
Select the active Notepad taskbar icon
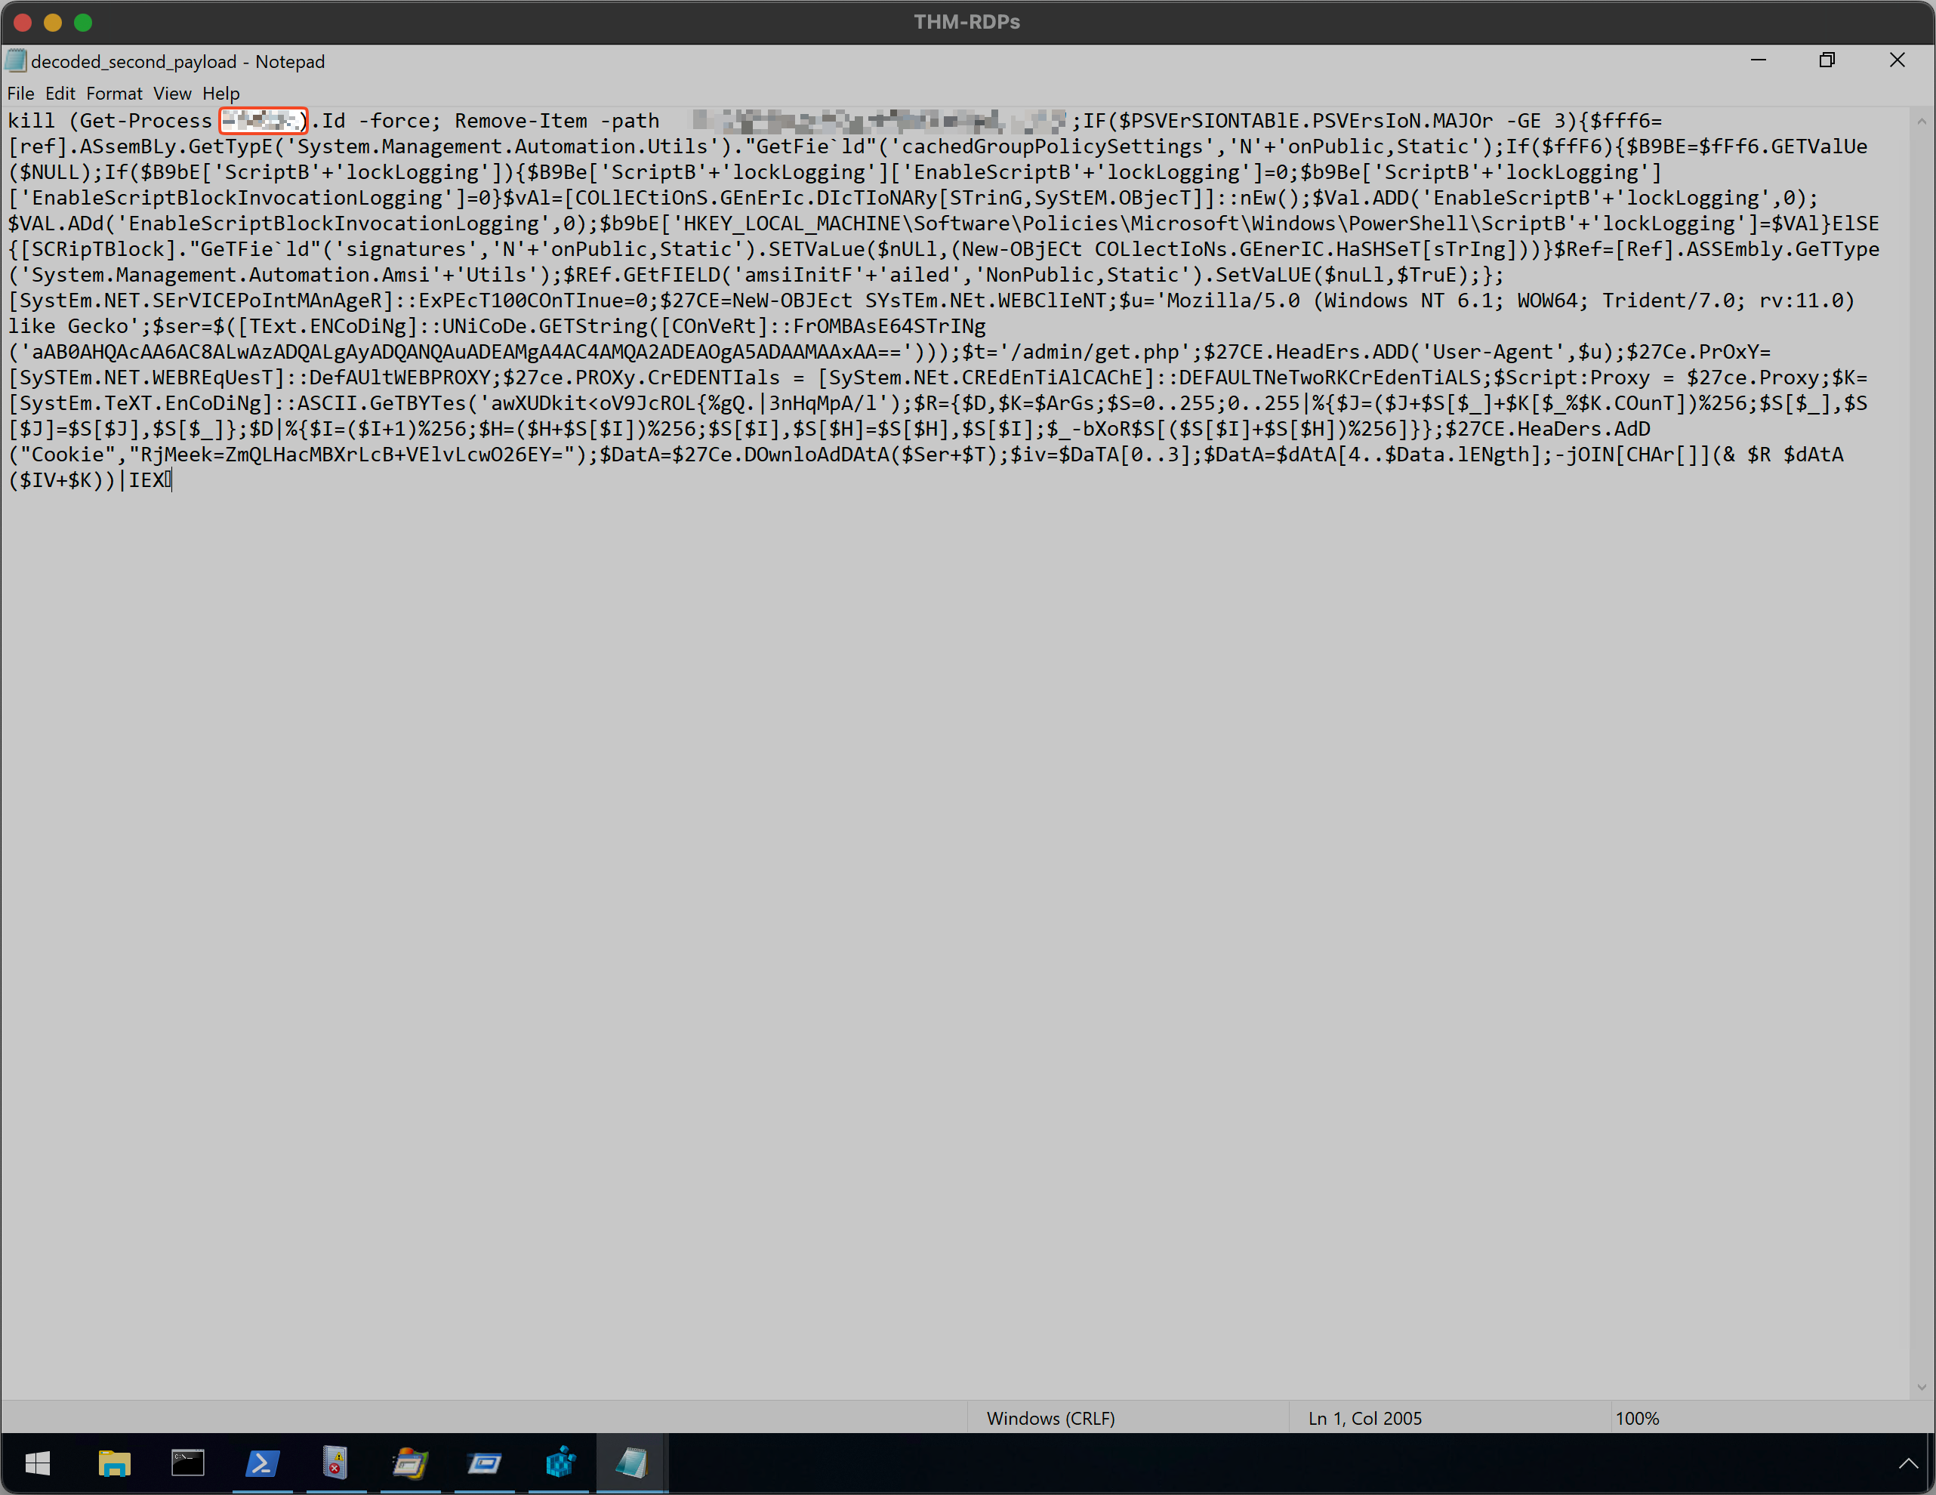632,1463
